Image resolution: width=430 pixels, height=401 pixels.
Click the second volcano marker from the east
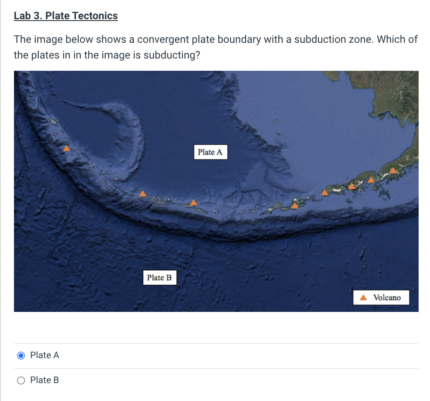pos(371,180)
